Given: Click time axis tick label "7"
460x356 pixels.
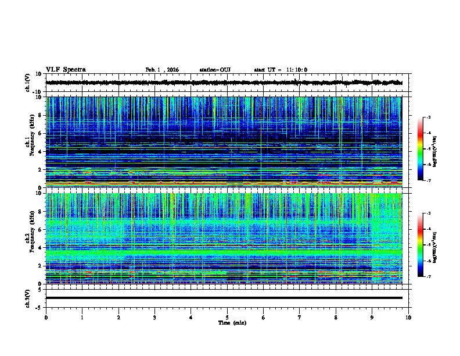Looking at the screenshot, I should [x=300, y=318].
